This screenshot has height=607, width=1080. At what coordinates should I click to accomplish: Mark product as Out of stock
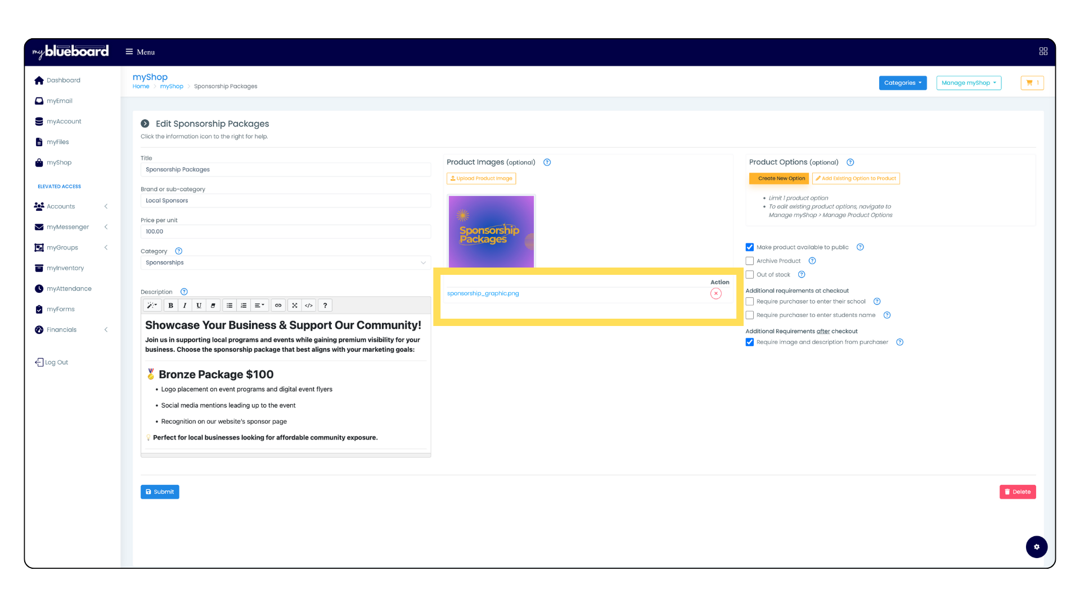click(x=749, y=275)
